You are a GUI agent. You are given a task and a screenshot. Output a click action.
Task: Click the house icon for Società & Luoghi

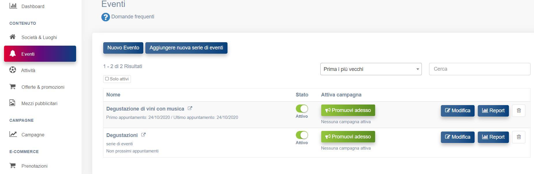coord(13,37)
